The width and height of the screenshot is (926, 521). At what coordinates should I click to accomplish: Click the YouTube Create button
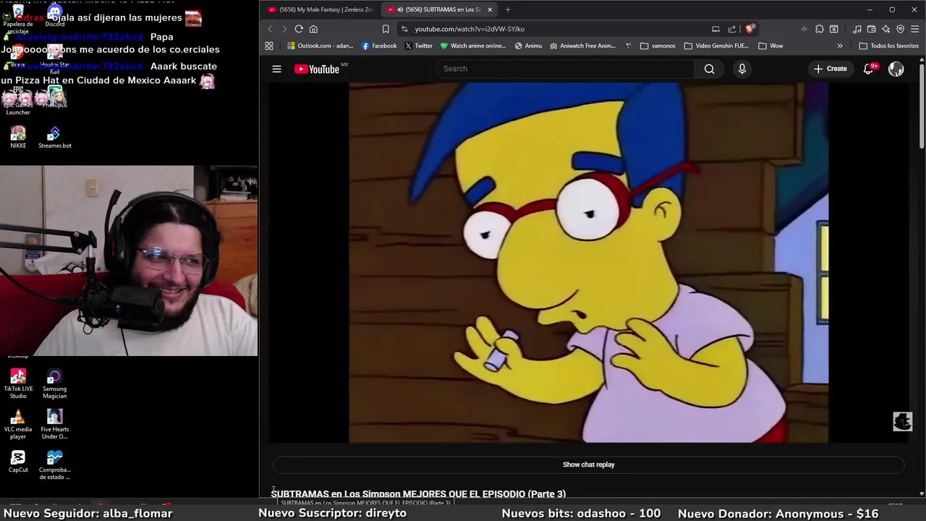click(x=830, y=69)
